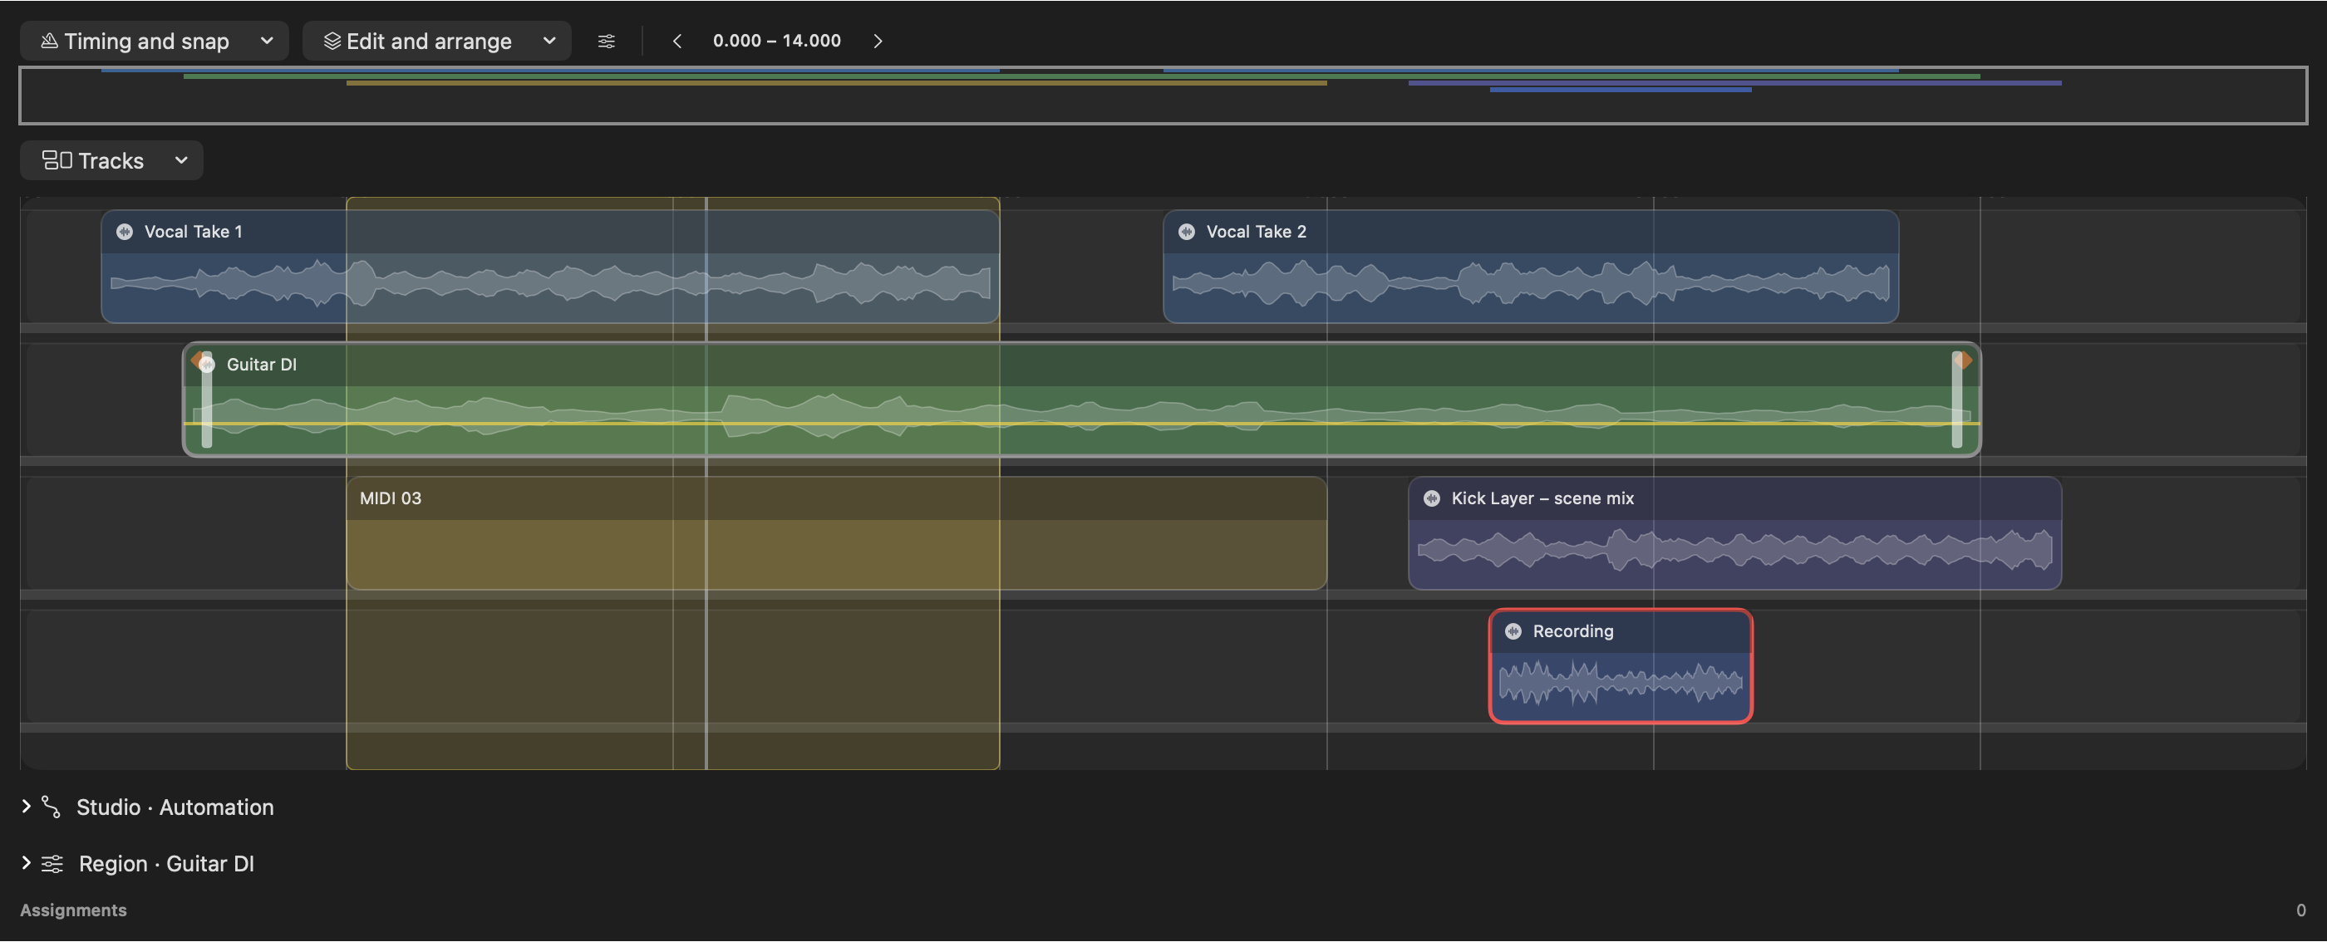This screenshot has width=2327, height=942.
Task: Go to next time range arrow
Action: pyautogui.click(x=877, y=41)
